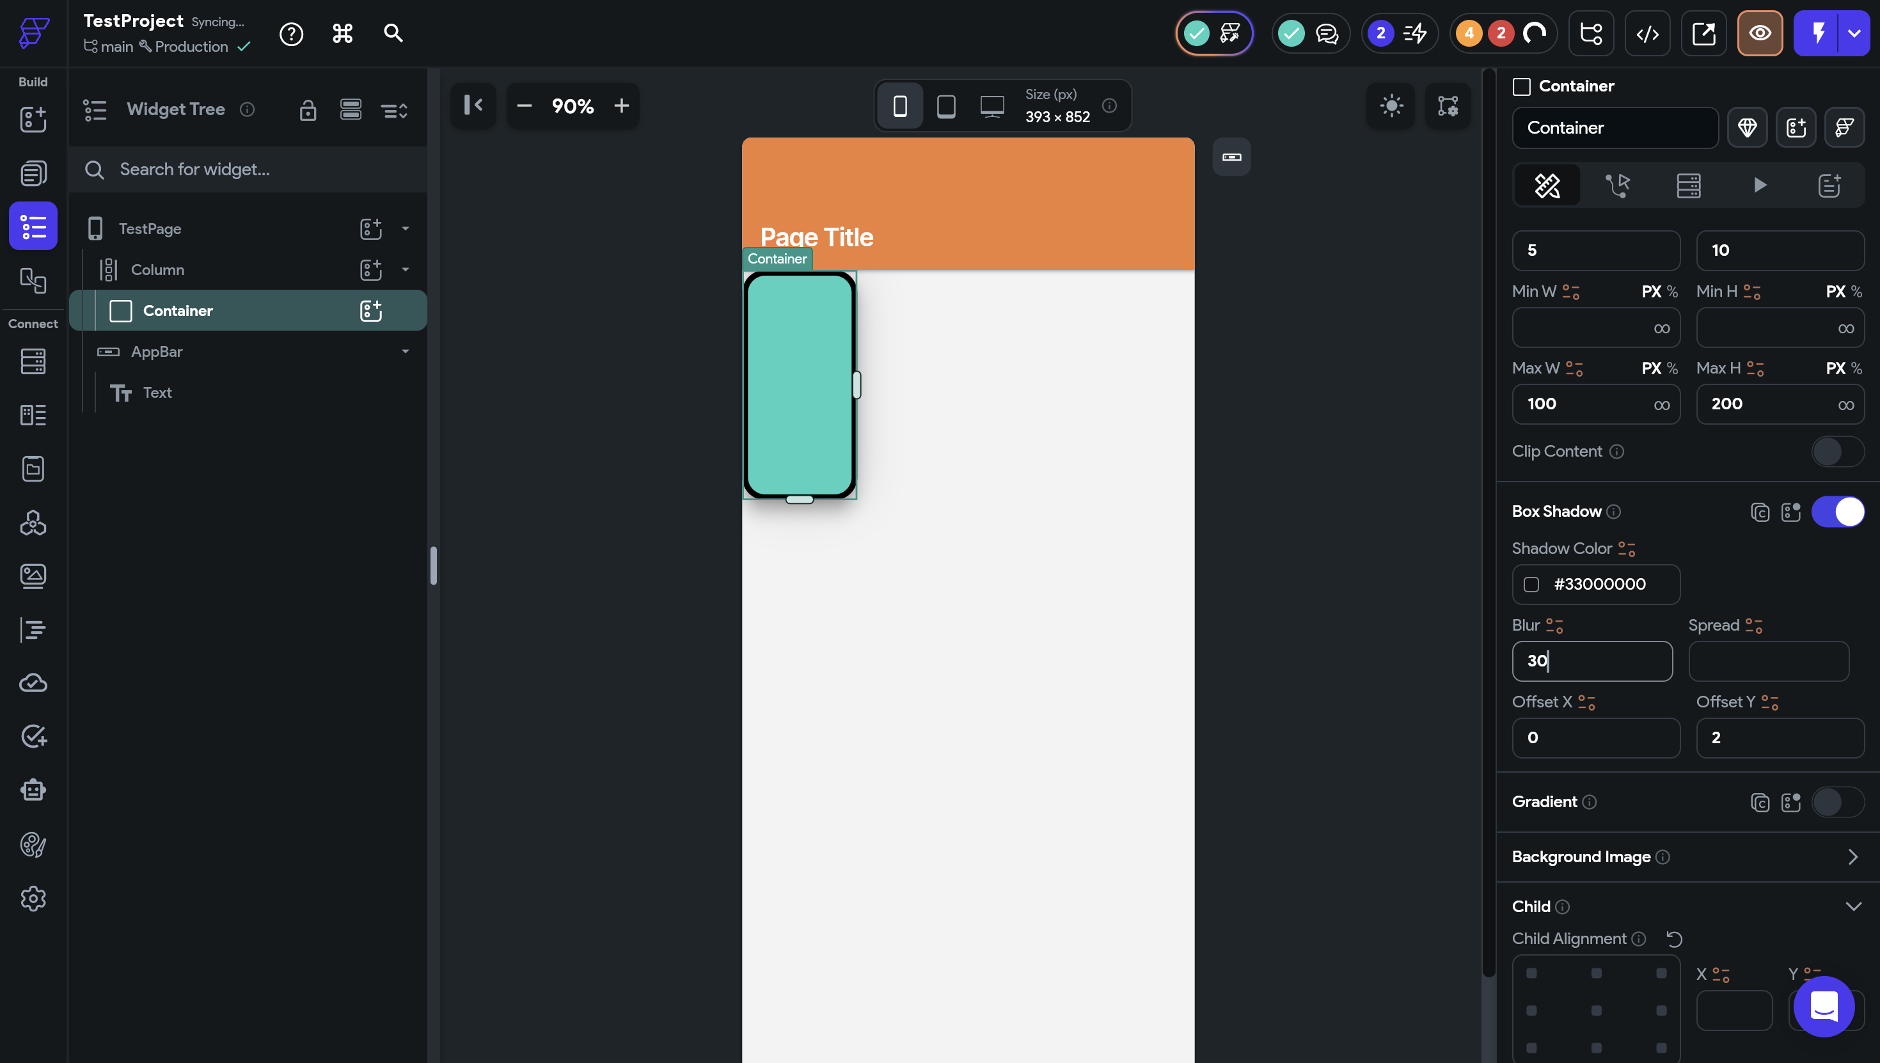The height and width of the screenshot is (1063, 1880).
Task: Click the Firestore database icon in sidebar
Action: coord(33,361)
